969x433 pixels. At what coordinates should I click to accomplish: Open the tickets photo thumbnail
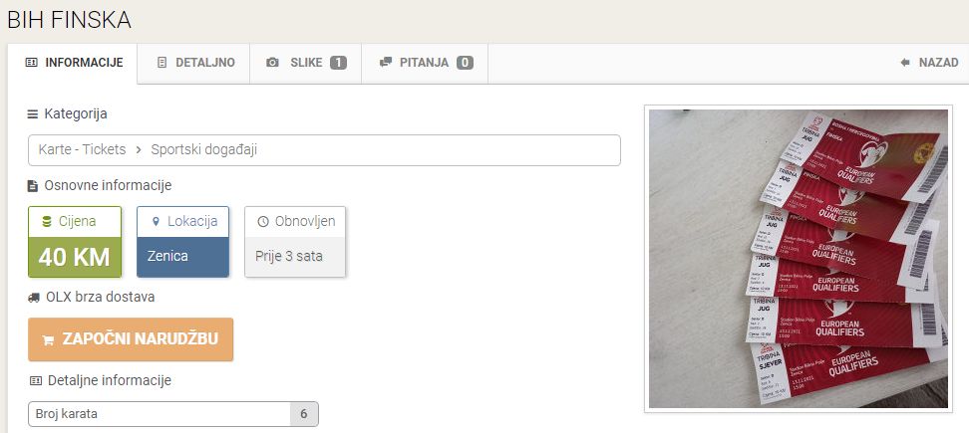[x=798, y=259]
